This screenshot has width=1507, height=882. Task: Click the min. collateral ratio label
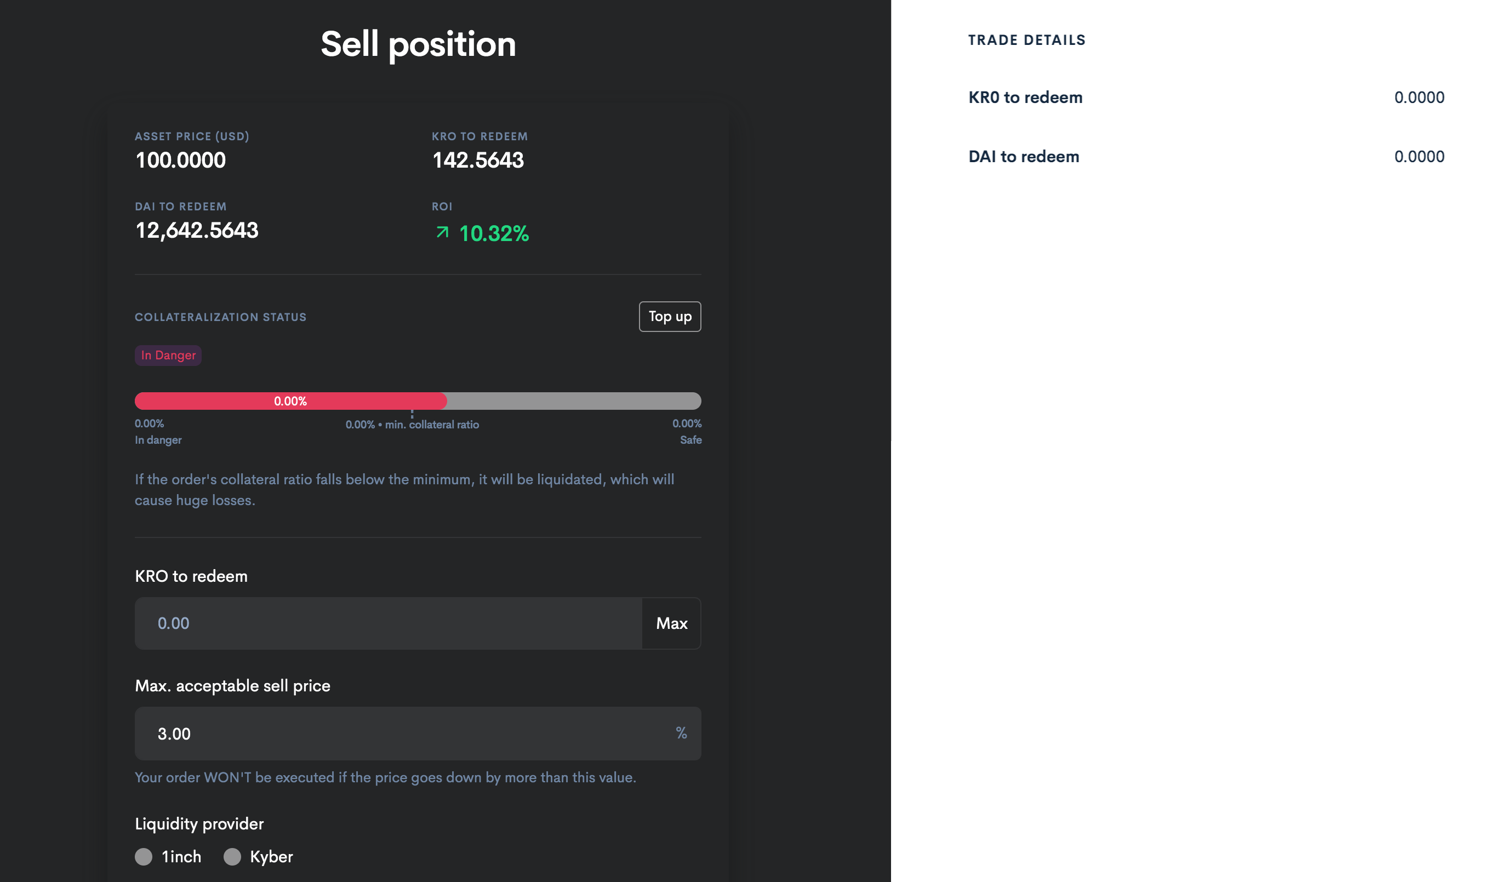click(412, 425)
